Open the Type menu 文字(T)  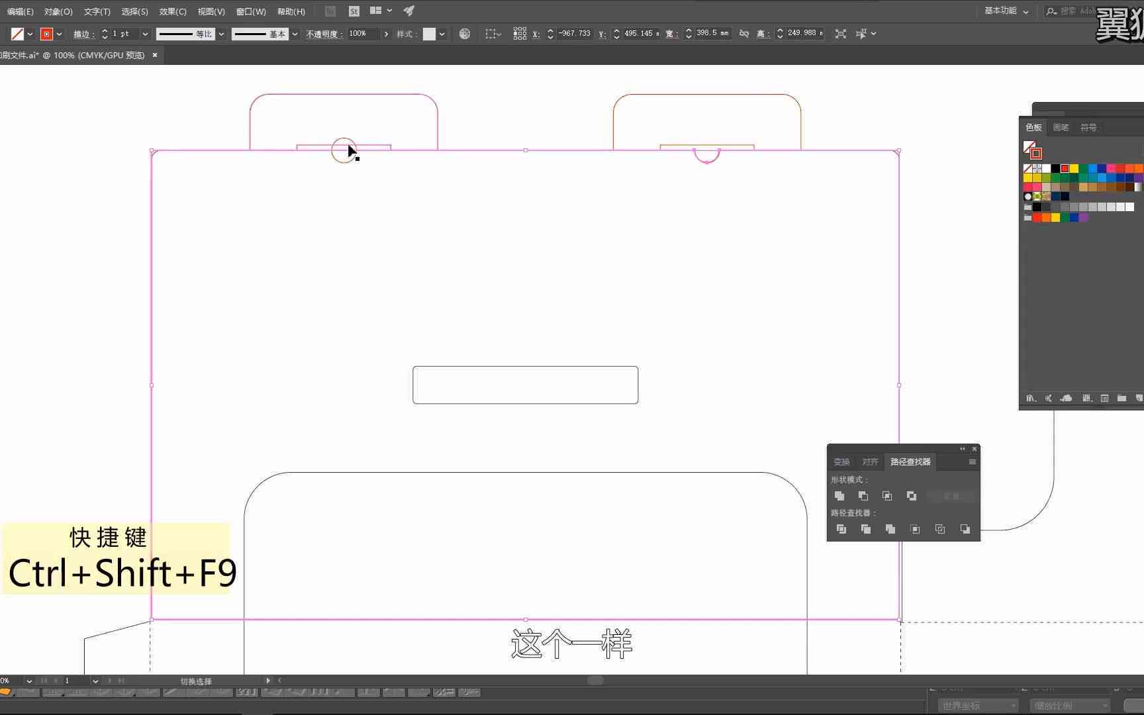(x=97, y=11)
